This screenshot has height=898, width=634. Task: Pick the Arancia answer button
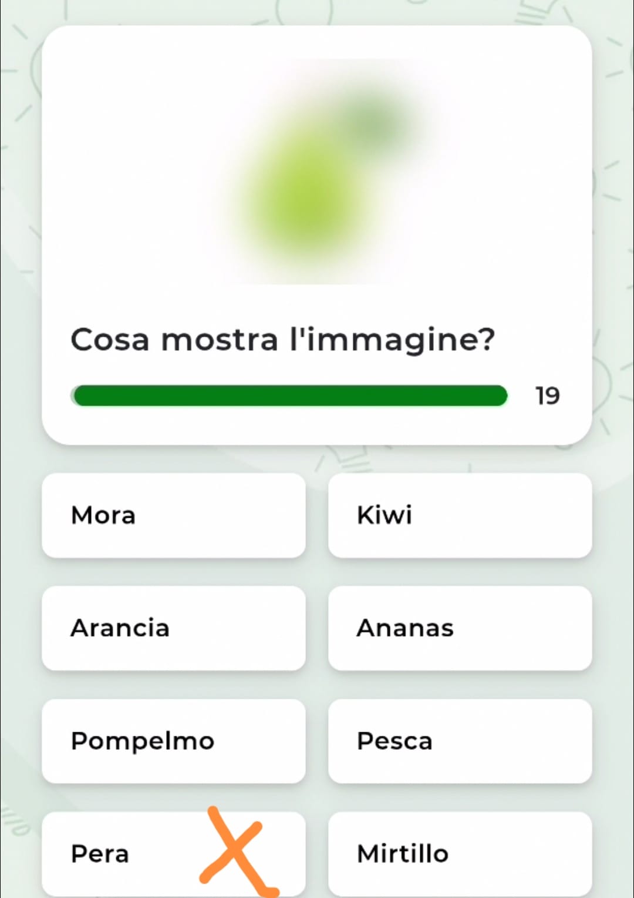pyautogui.click(x=173, y=628)
